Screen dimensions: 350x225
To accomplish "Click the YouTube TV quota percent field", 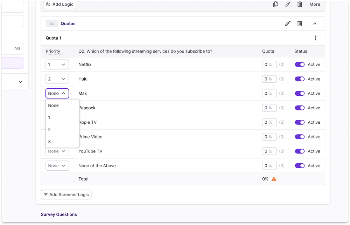I will pyautogui.click(x=269, y=151).
